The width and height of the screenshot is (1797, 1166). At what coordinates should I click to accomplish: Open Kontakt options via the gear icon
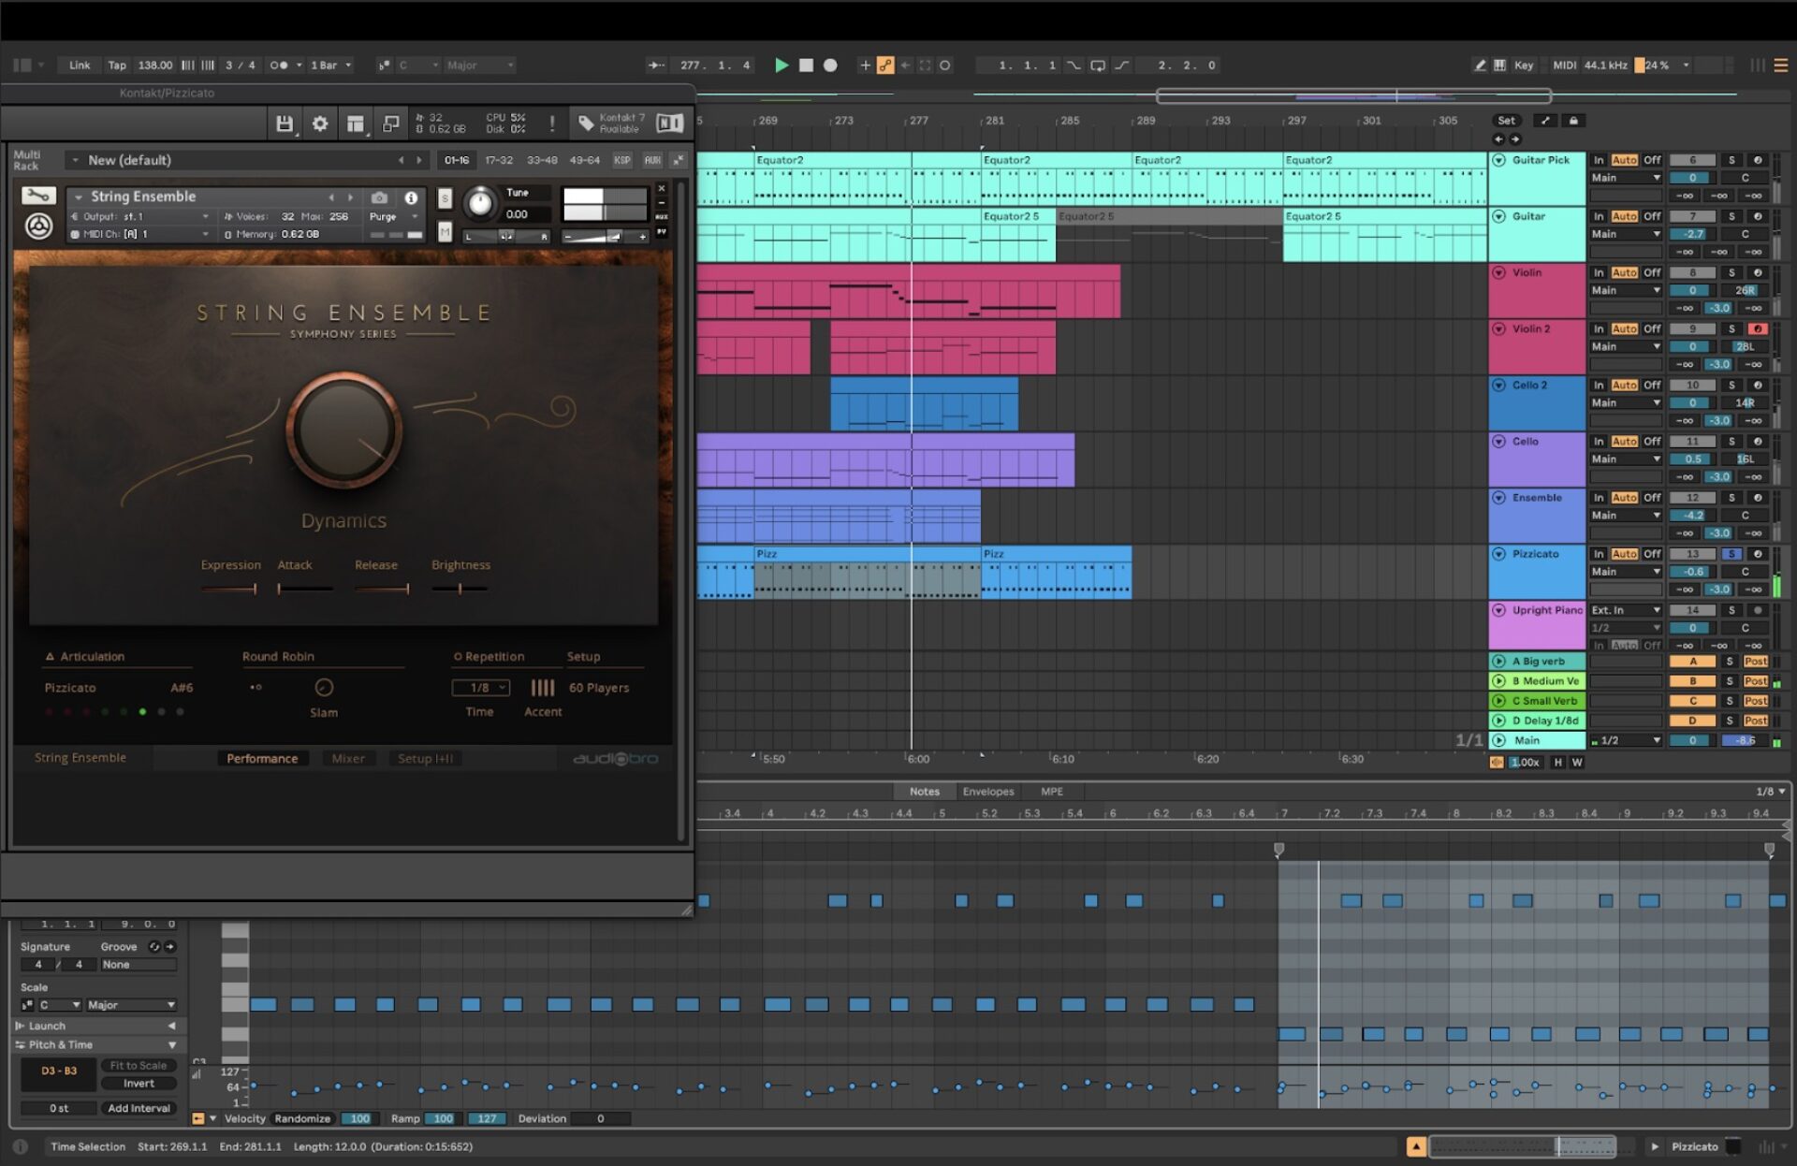320,123
